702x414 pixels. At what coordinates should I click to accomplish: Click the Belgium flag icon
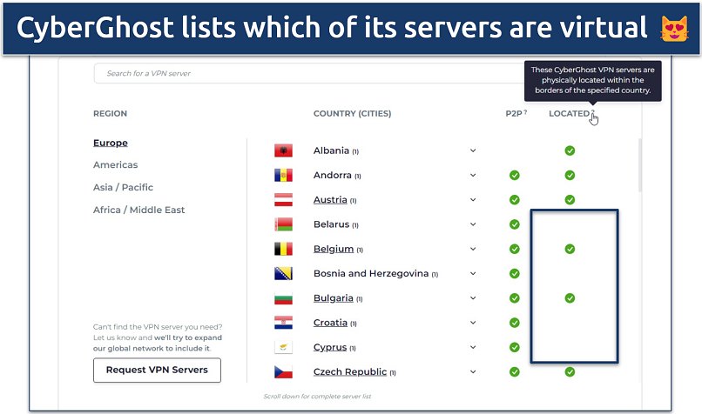coord(282,249)
